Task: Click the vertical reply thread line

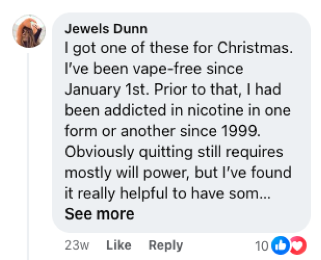Action: coord(28,154)
